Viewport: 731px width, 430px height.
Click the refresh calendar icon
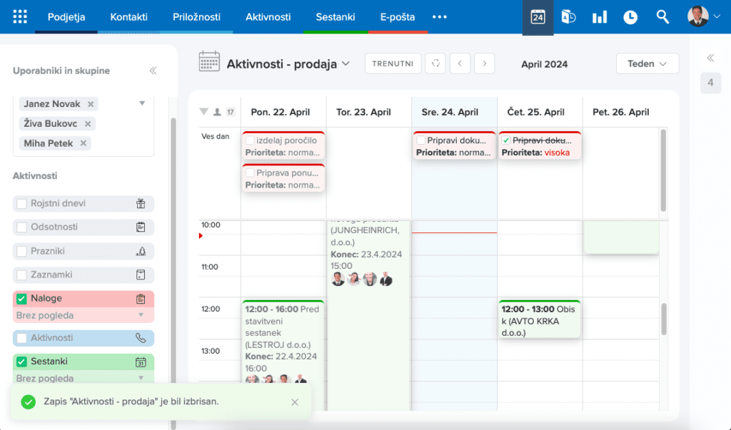point(435,63)
